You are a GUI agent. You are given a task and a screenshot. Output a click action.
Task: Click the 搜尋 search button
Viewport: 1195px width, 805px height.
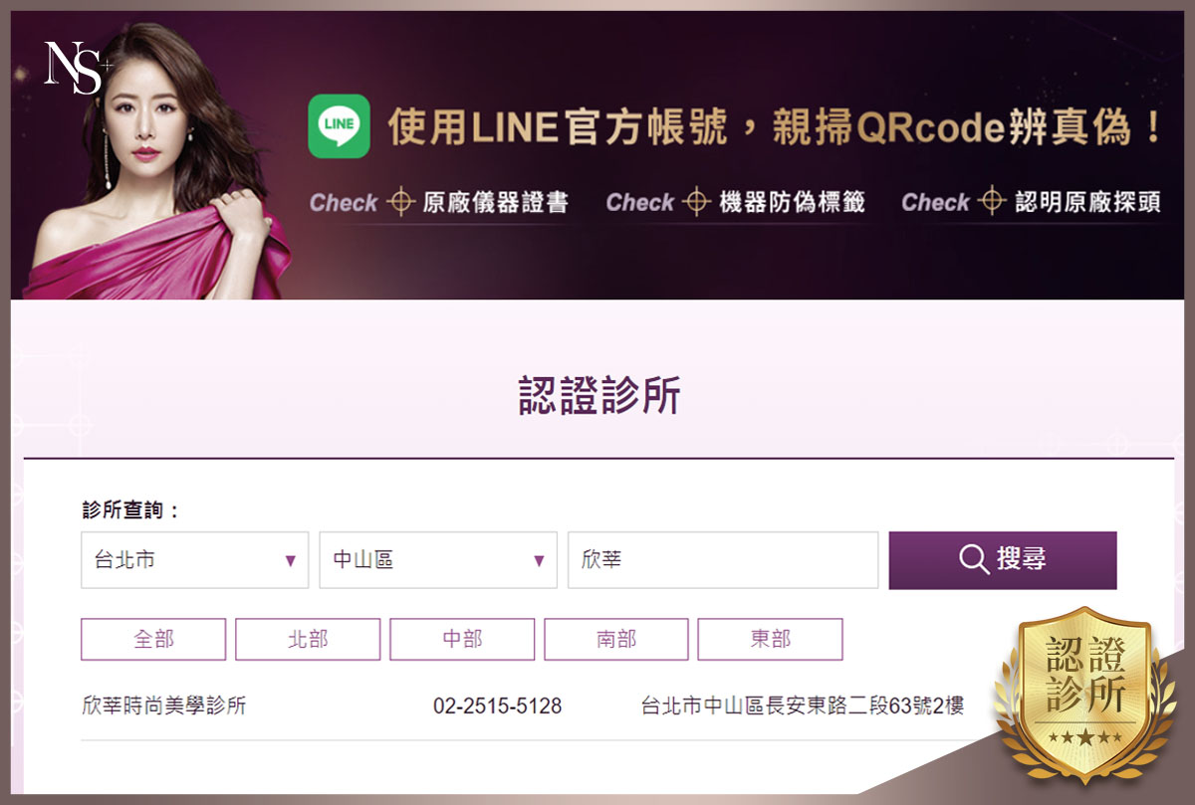[1003, 560]
